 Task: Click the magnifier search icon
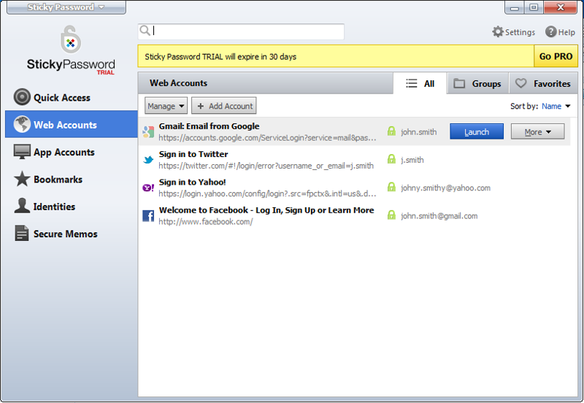point(145,31)
